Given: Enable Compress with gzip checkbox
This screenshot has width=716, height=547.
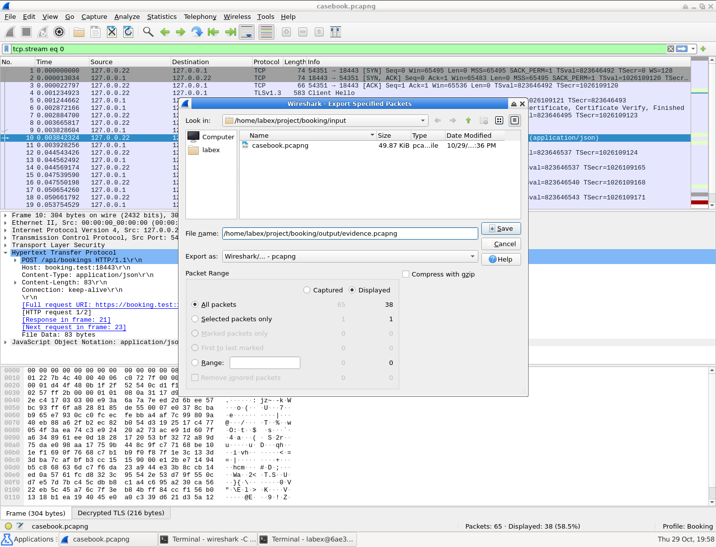Looking at the screenshot, I should coord(406,274).
